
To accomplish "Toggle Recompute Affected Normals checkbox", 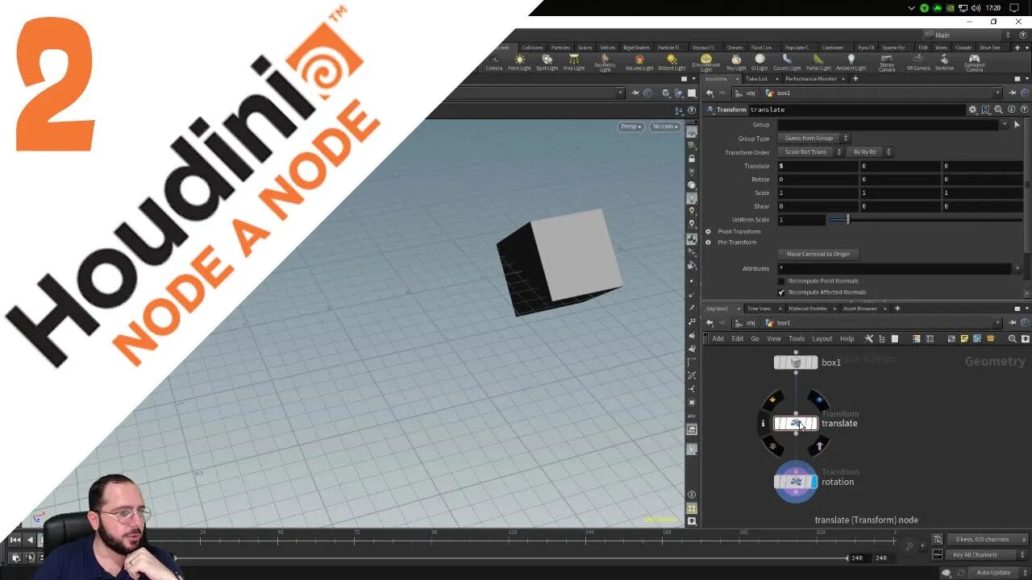I will click(x=781, y=292).
